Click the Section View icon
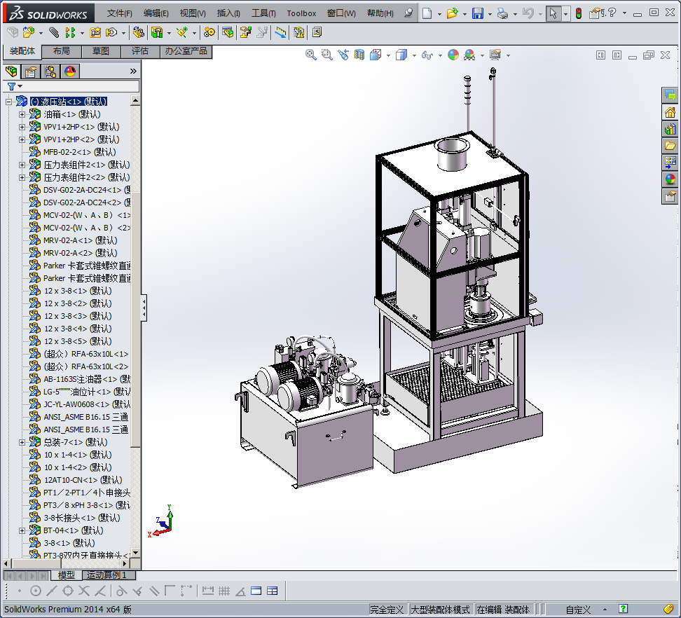The height and width of the screenshot is (618, 681). click(359, 55)
